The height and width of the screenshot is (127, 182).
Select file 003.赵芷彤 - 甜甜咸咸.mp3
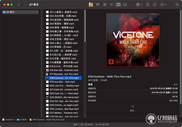(x=63, y=20)
